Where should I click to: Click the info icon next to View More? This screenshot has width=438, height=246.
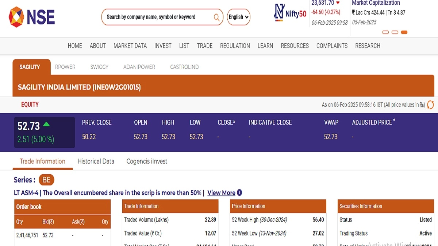pyautogui.click(x=239, y=193)
